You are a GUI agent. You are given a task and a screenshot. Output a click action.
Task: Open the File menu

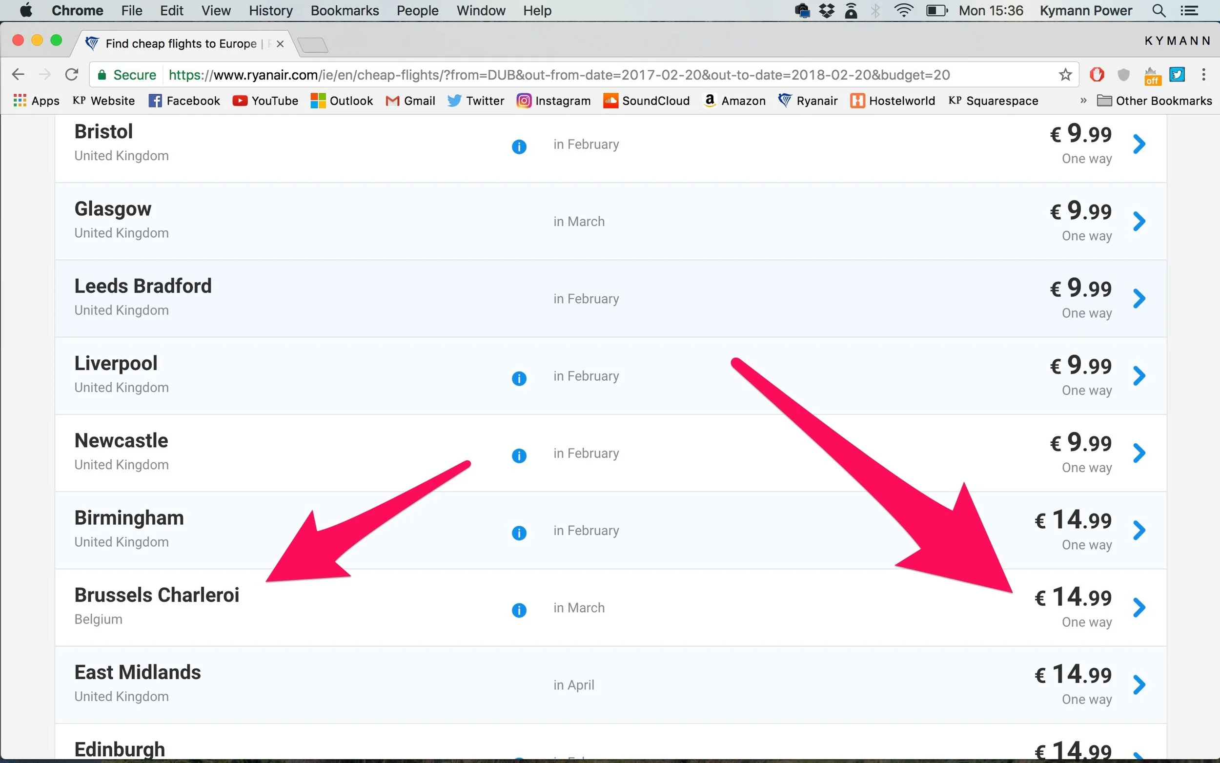tap(132, 11)
